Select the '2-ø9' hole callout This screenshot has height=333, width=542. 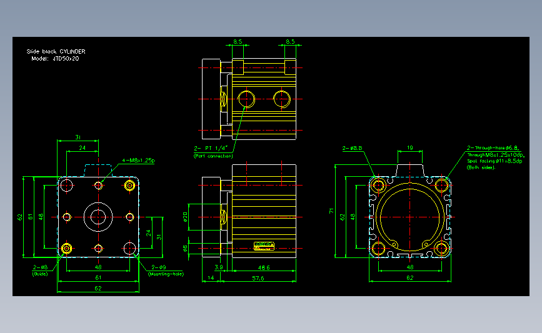(x=159, y=267)
